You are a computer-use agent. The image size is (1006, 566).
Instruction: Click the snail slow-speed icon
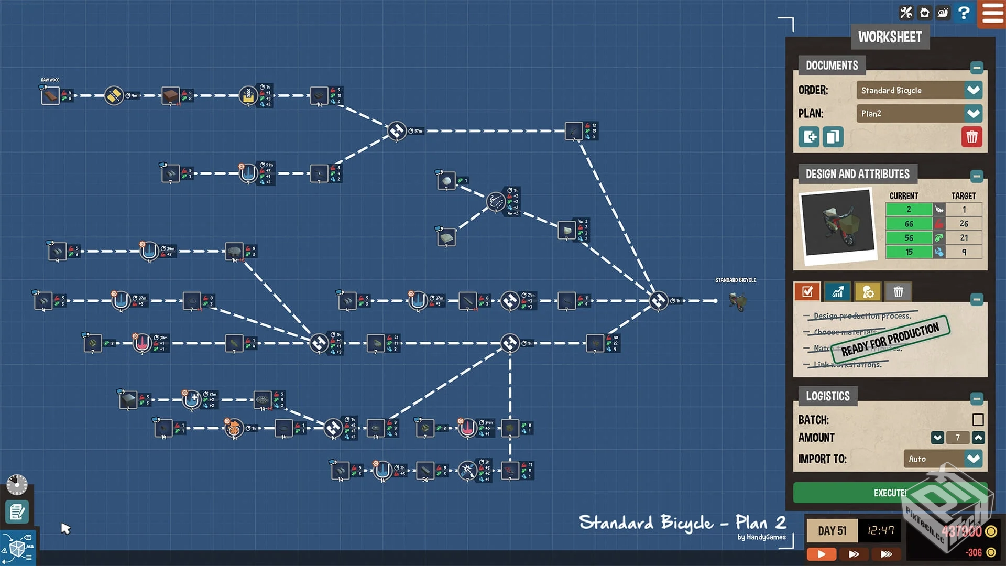tap(943, 12)
